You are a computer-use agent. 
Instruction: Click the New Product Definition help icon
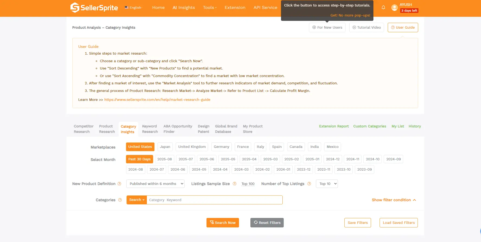(119, 184)
